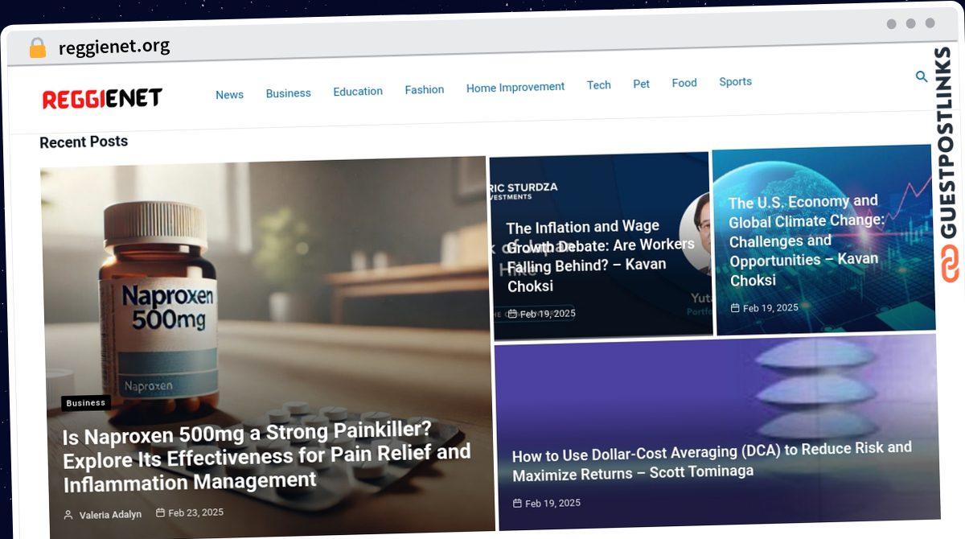Go to the Food section
This screenshot has height=539, width=965.
[x=684, y=83]
